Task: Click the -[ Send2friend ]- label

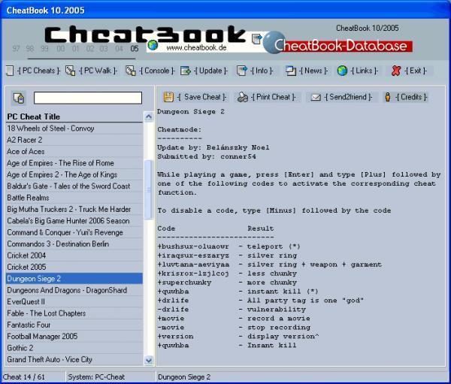Action: click(x=348, y=97)
